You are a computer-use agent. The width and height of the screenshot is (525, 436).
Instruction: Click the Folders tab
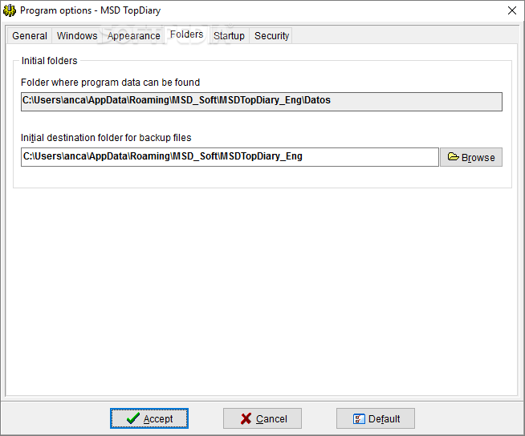click(x=186, y=34)
